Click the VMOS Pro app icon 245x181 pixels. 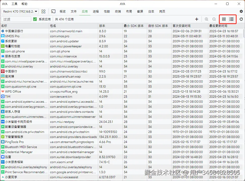3,36
